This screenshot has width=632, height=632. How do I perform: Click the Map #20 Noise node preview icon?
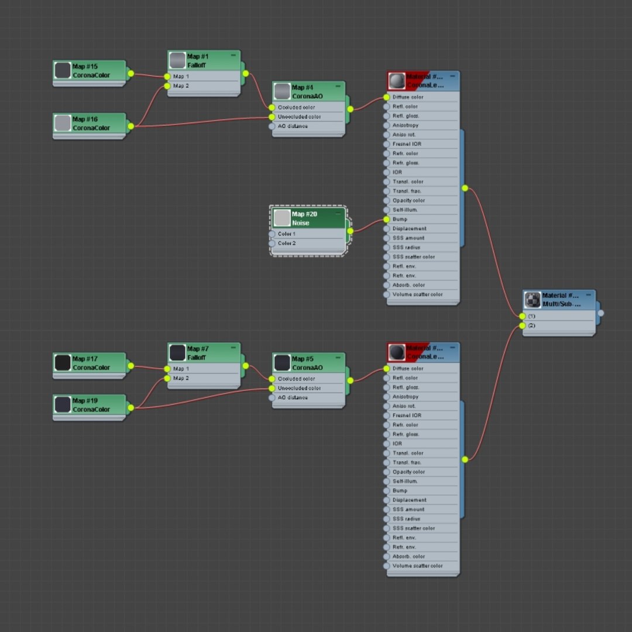click(x=281, y=218)
